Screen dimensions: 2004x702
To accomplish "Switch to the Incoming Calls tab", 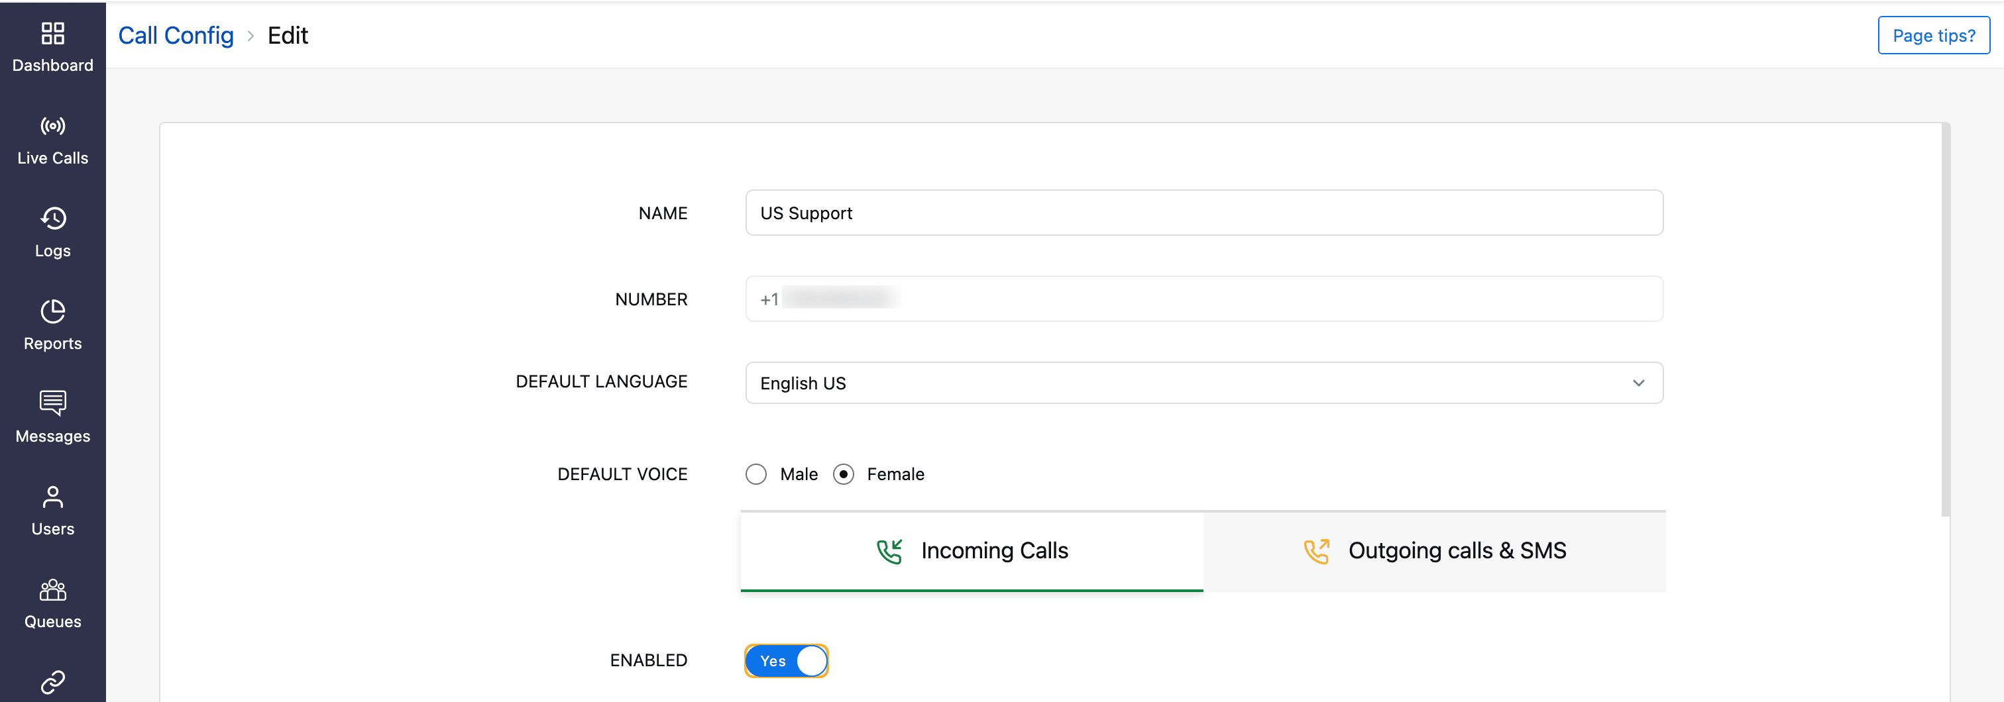I will click(x=972, y=550).
